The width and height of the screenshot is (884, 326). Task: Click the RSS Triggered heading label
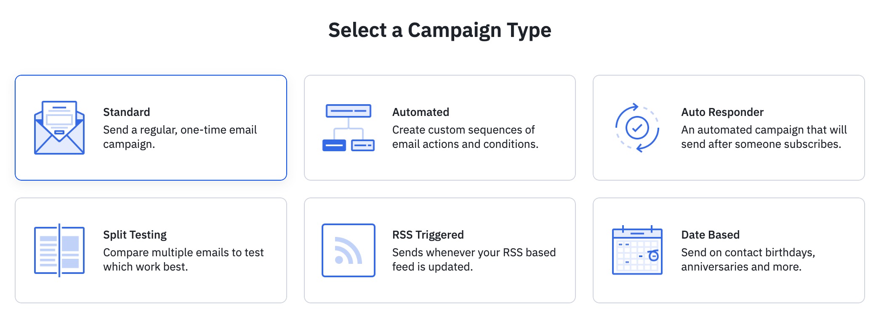pos(428,235)
